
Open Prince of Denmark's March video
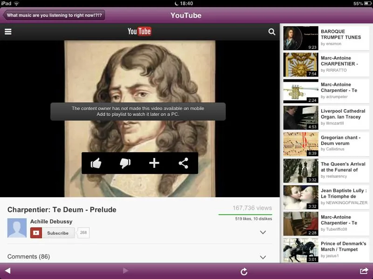click(x=325, y=250)
